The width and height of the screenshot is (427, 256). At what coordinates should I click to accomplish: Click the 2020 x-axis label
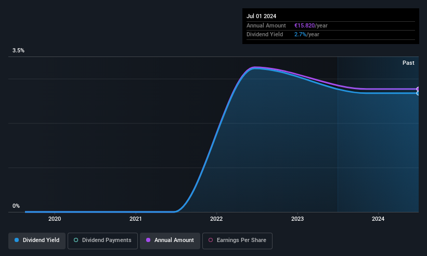[x=55, y=219]
